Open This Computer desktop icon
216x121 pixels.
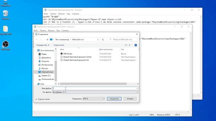point(5,3)
